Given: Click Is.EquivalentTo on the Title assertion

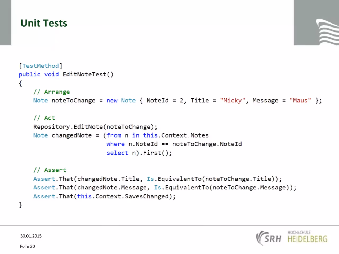Looking at the screenshot, I should click(x=174, y=179).
